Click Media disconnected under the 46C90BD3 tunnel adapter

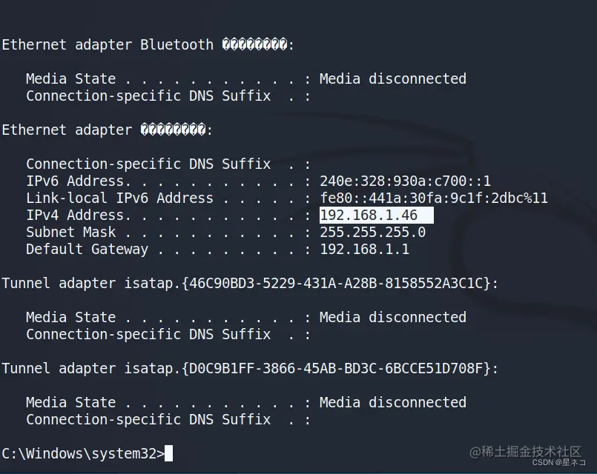[x=393, y=318]
